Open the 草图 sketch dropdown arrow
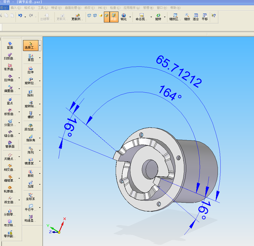This screenshot has width=254, height=246. tap(40, 58)
